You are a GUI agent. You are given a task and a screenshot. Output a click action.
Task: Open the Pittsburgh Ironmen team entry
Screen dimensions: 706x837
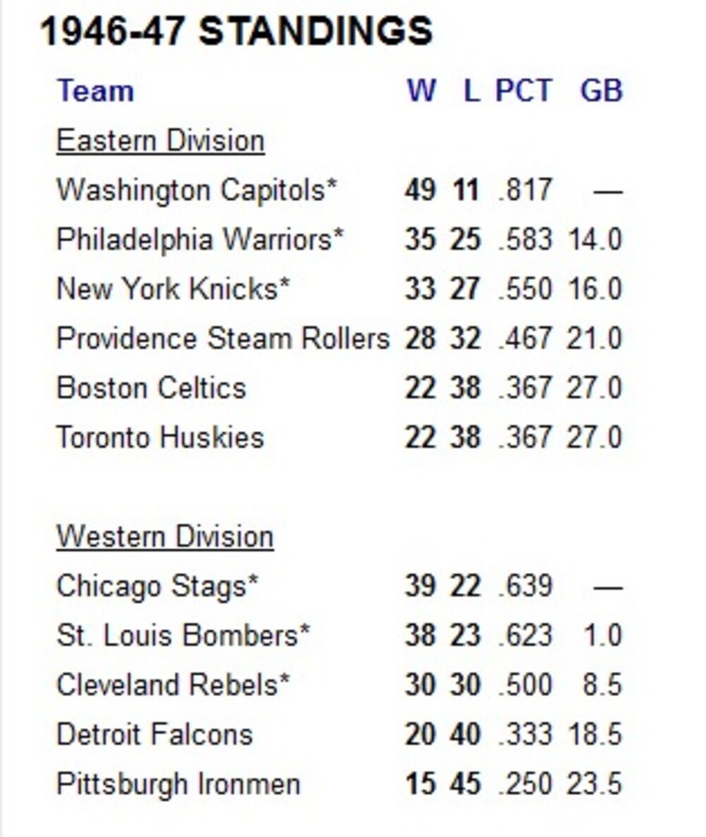pos(178,783)
